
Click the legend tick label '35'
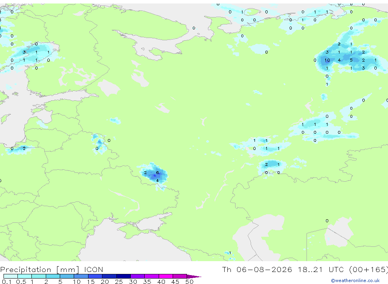point(147,282)
